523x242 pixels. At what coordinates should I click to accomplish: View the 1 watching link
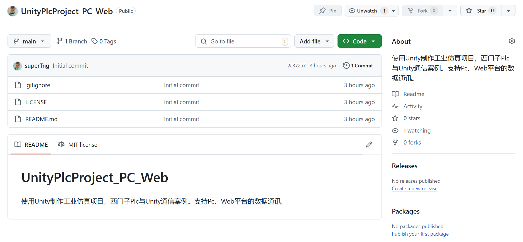coord(411,131)
